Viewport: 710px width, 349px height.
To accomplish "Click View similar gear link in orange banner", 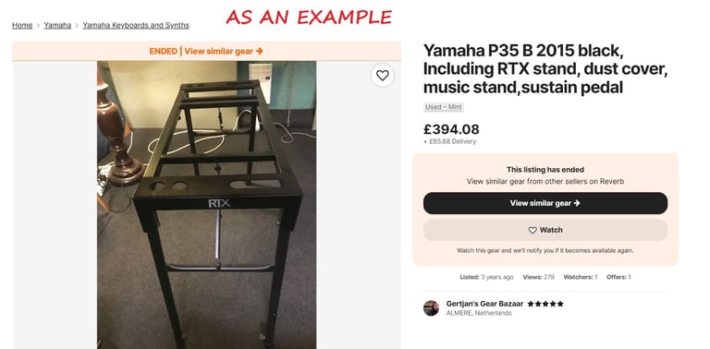I will click(224, 51).
